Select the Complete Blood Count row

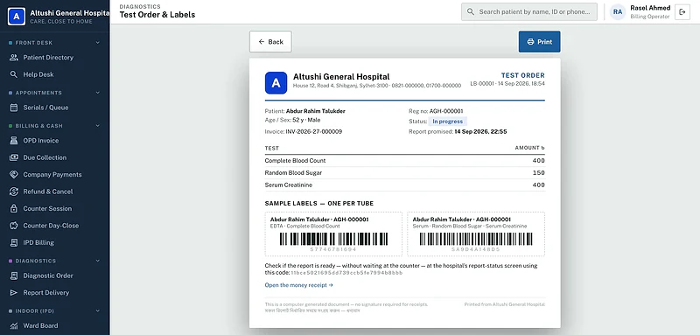[405, 161]
